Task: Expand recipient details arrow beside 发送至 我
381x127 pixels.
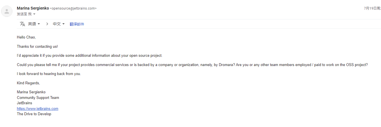Action: 34,14
